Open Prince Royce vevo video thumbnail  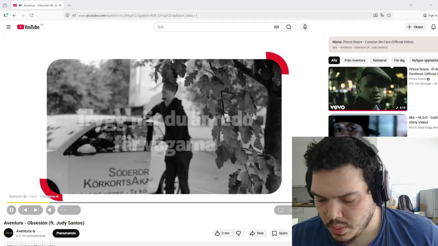point(368,89)
